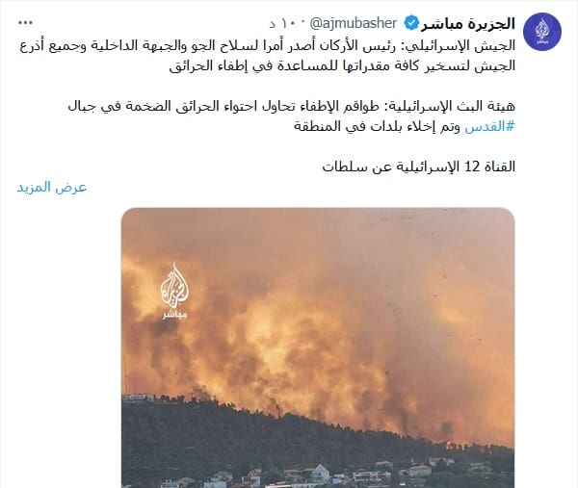Click the first line starting الجيش الإسرائيلي
Image resolution: width=578 pixels, height=488 pixels.
tap(268, 45)
